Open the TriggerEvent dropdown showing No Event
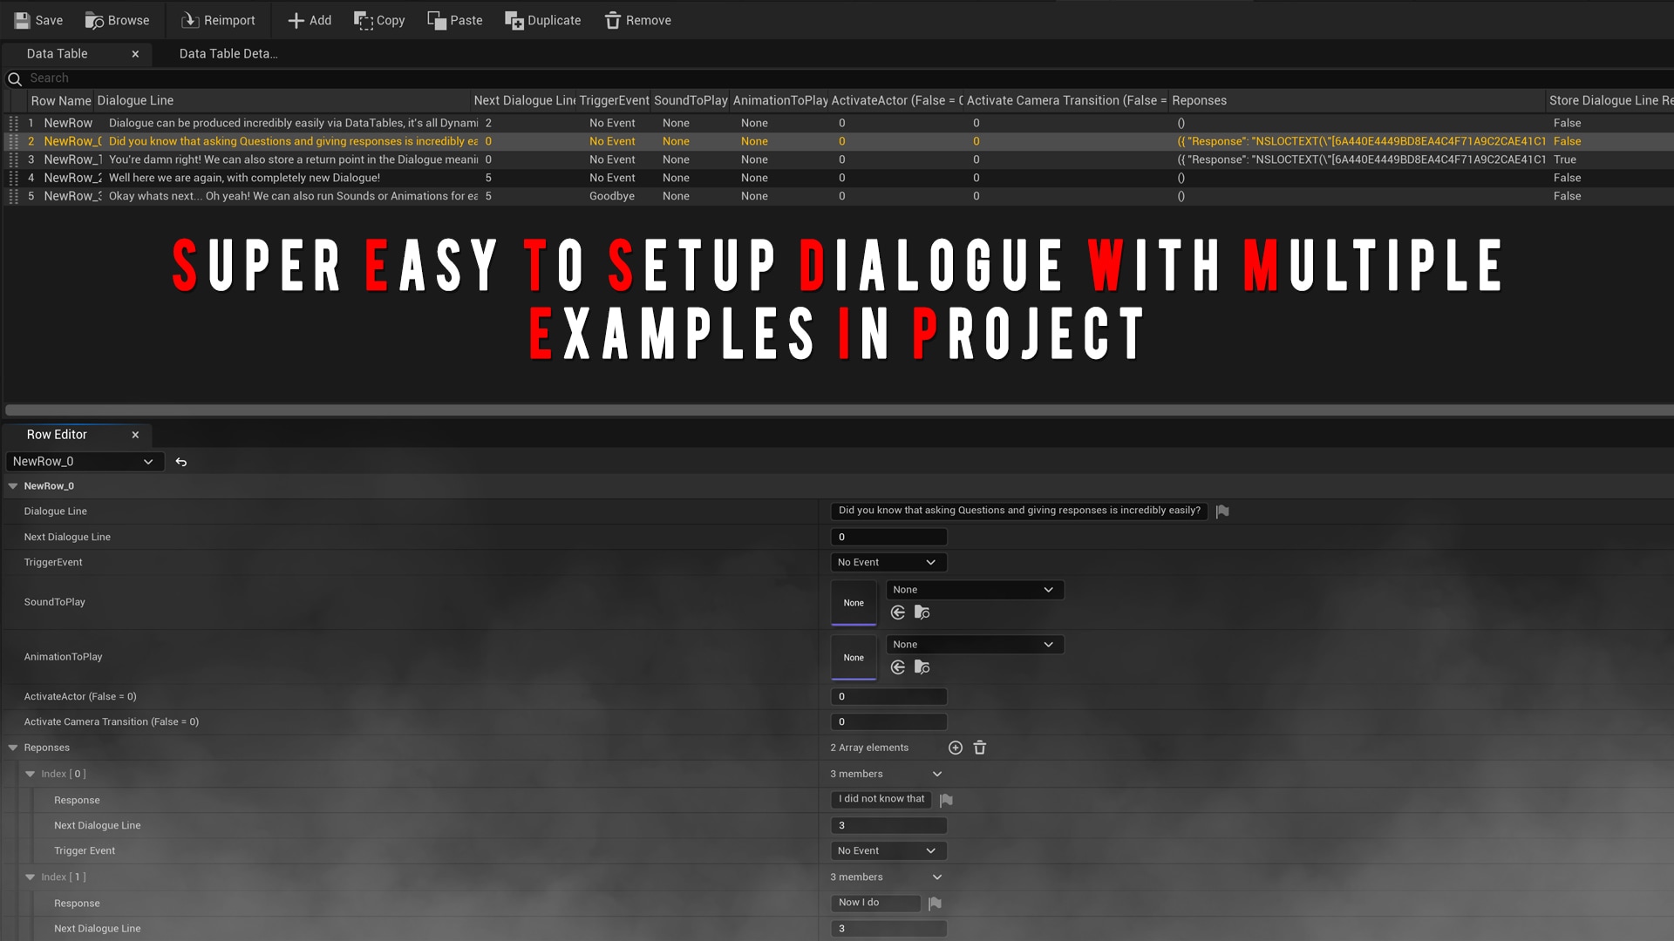 [888, 562]
